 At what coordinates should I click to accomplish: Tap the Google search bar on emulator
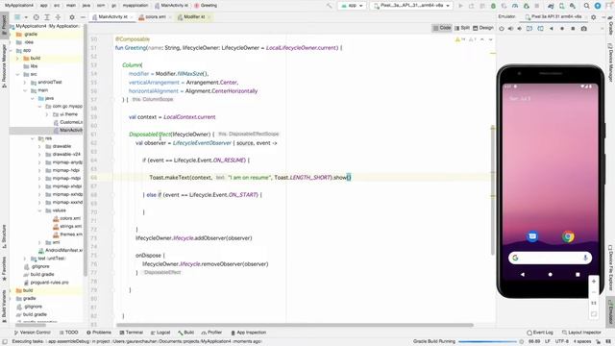tap(550, 258)
